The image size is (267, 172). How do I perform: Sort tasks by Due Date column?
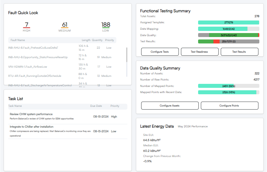(96, 106)
